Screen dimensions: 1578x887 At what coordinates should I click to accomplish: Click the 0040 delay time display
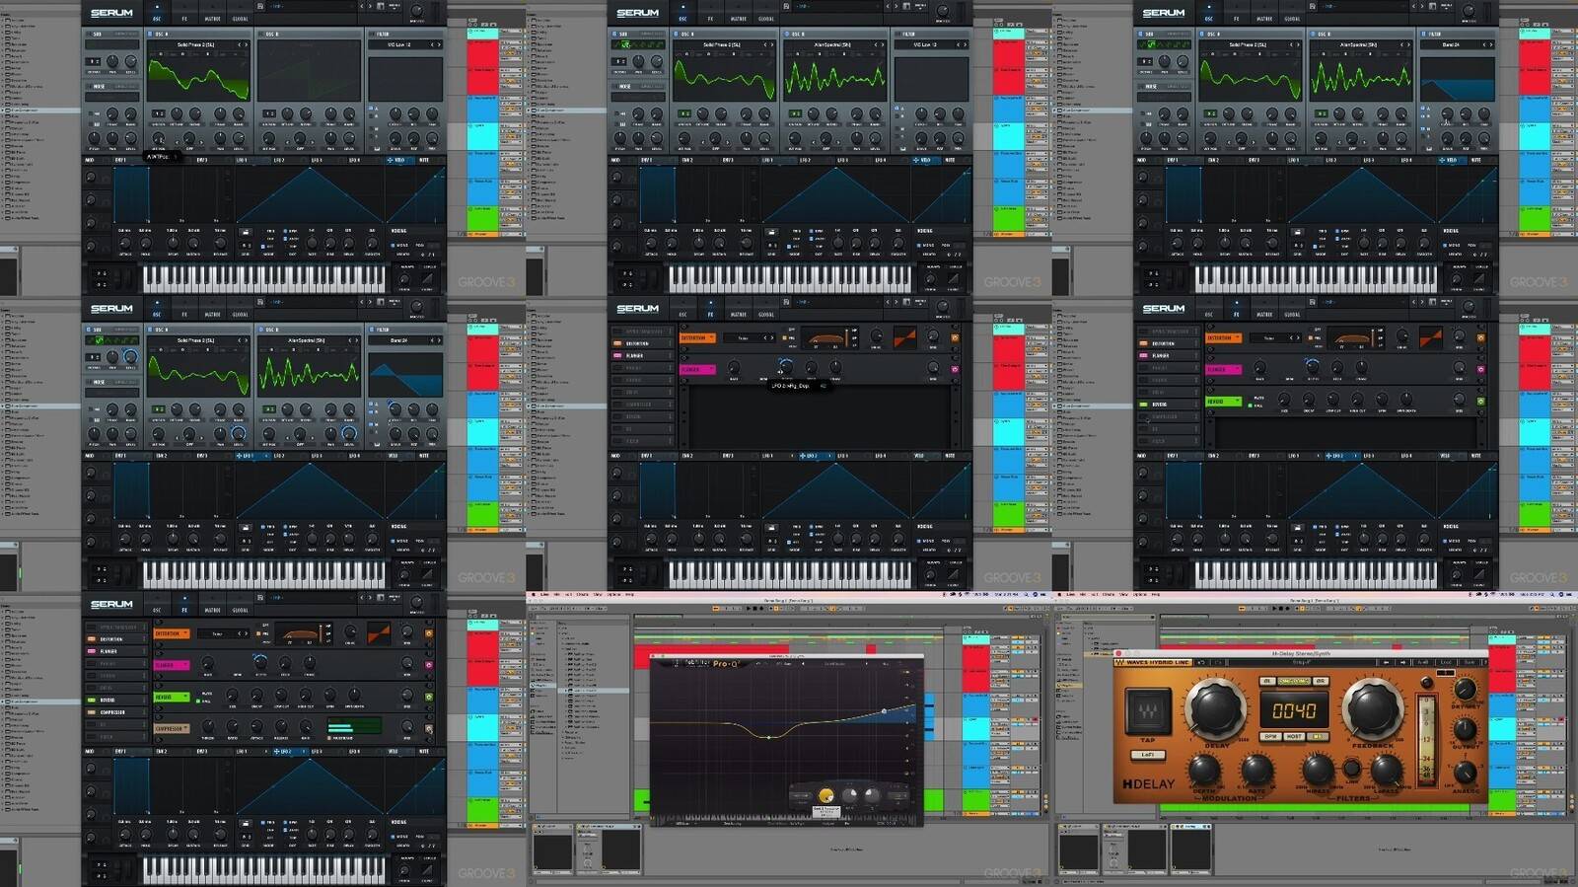(1293, 709)
